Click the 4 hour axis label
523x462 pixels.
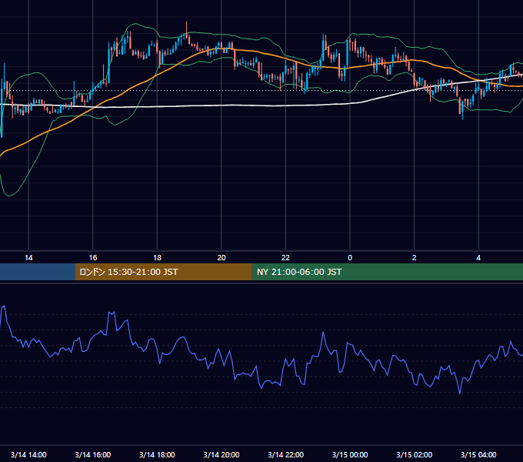(x=478, y=258)
